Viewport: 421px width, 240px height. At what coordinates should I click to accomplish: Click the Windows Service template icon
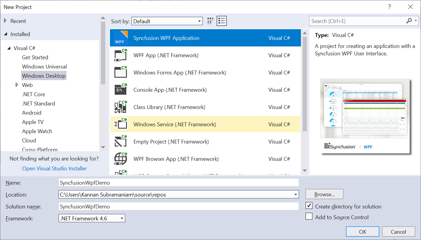121,124
